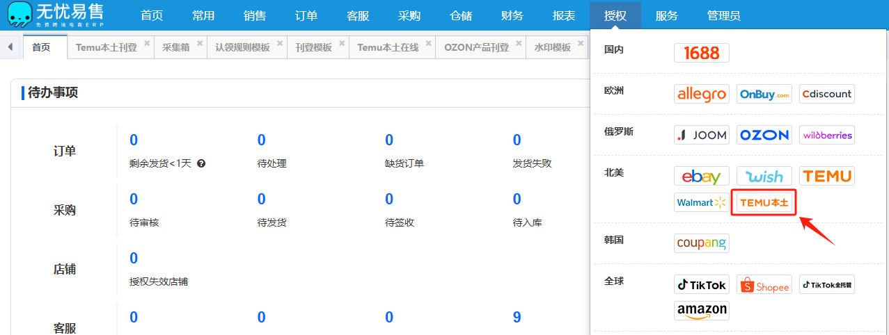Open the 首页 top menu
The height and width of the screenshot is (335, 889).
tap(152, 15)
